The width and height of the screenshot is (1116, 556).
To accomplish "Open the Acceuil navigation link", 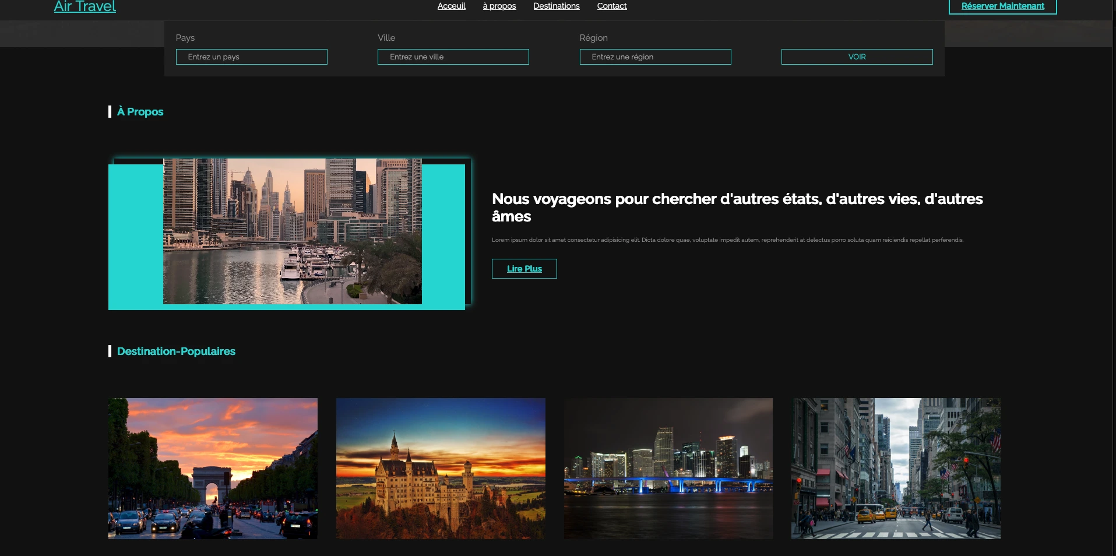I will (451, 6).
